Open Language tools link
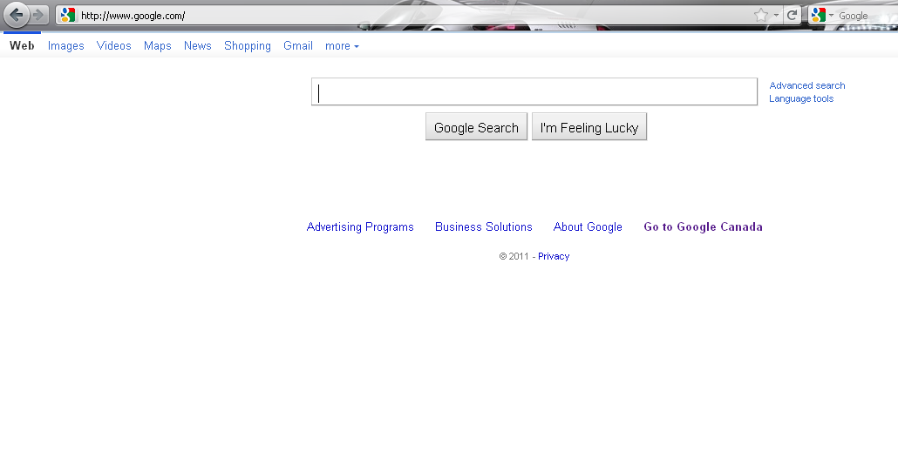Image resolution: width=898 pixels, height=466 pixels. coord(801,98)
